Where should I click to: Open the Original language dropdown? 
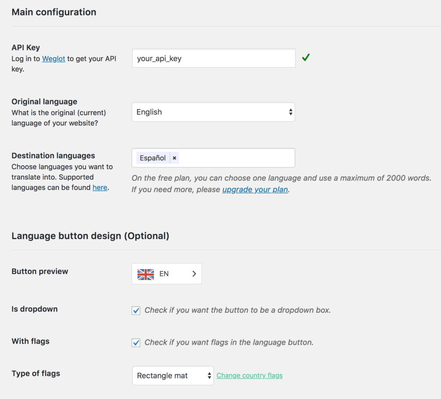tap(213, 112)
